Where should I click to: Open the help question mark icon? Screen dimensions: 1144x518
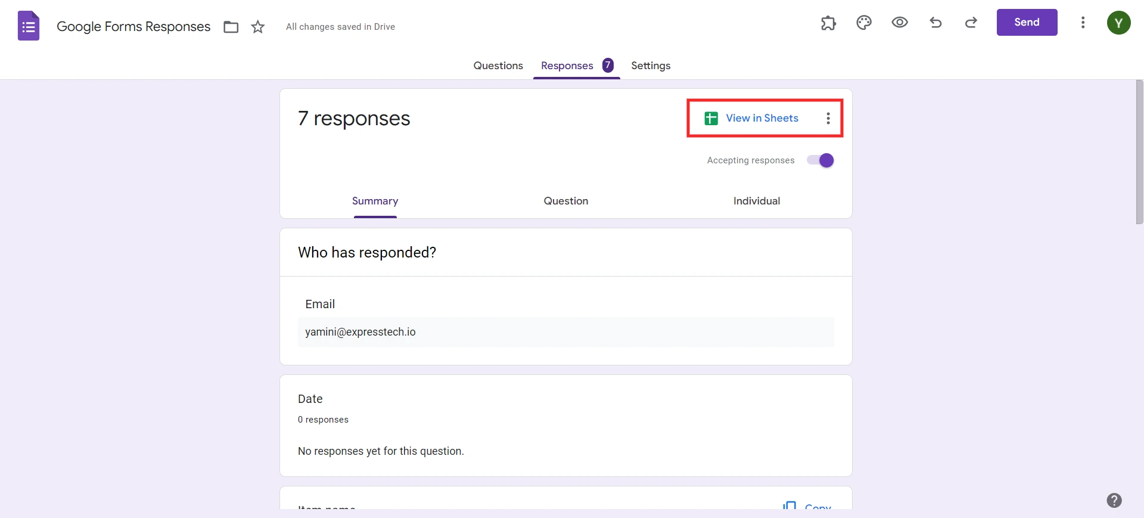click(1114, 500)
